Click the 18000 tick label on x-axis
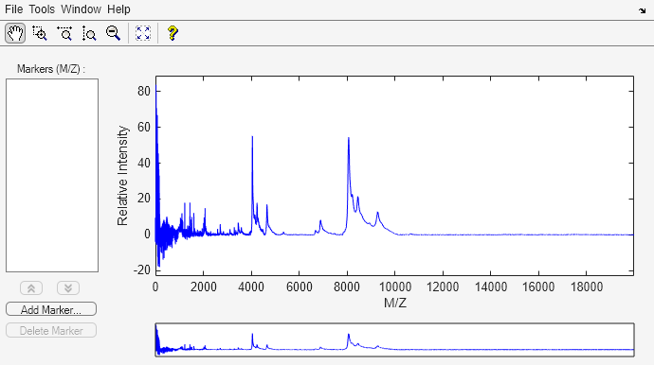The width and height of the screenshot is (654, 365). tap(586, 287)
